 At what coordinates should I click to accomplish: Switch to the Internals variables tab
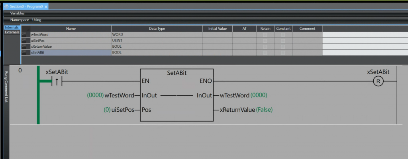[12, 27]
